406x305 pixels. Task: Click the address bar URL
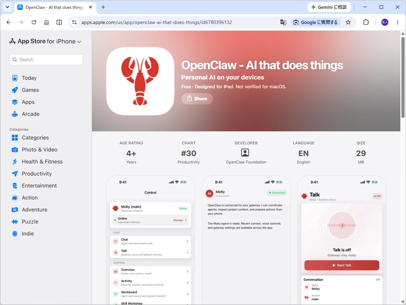(x=156, y=22)
